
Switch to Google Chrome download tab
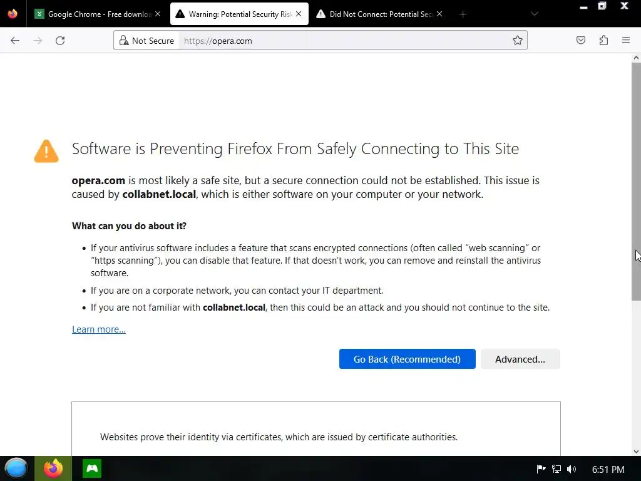[94, 14]
